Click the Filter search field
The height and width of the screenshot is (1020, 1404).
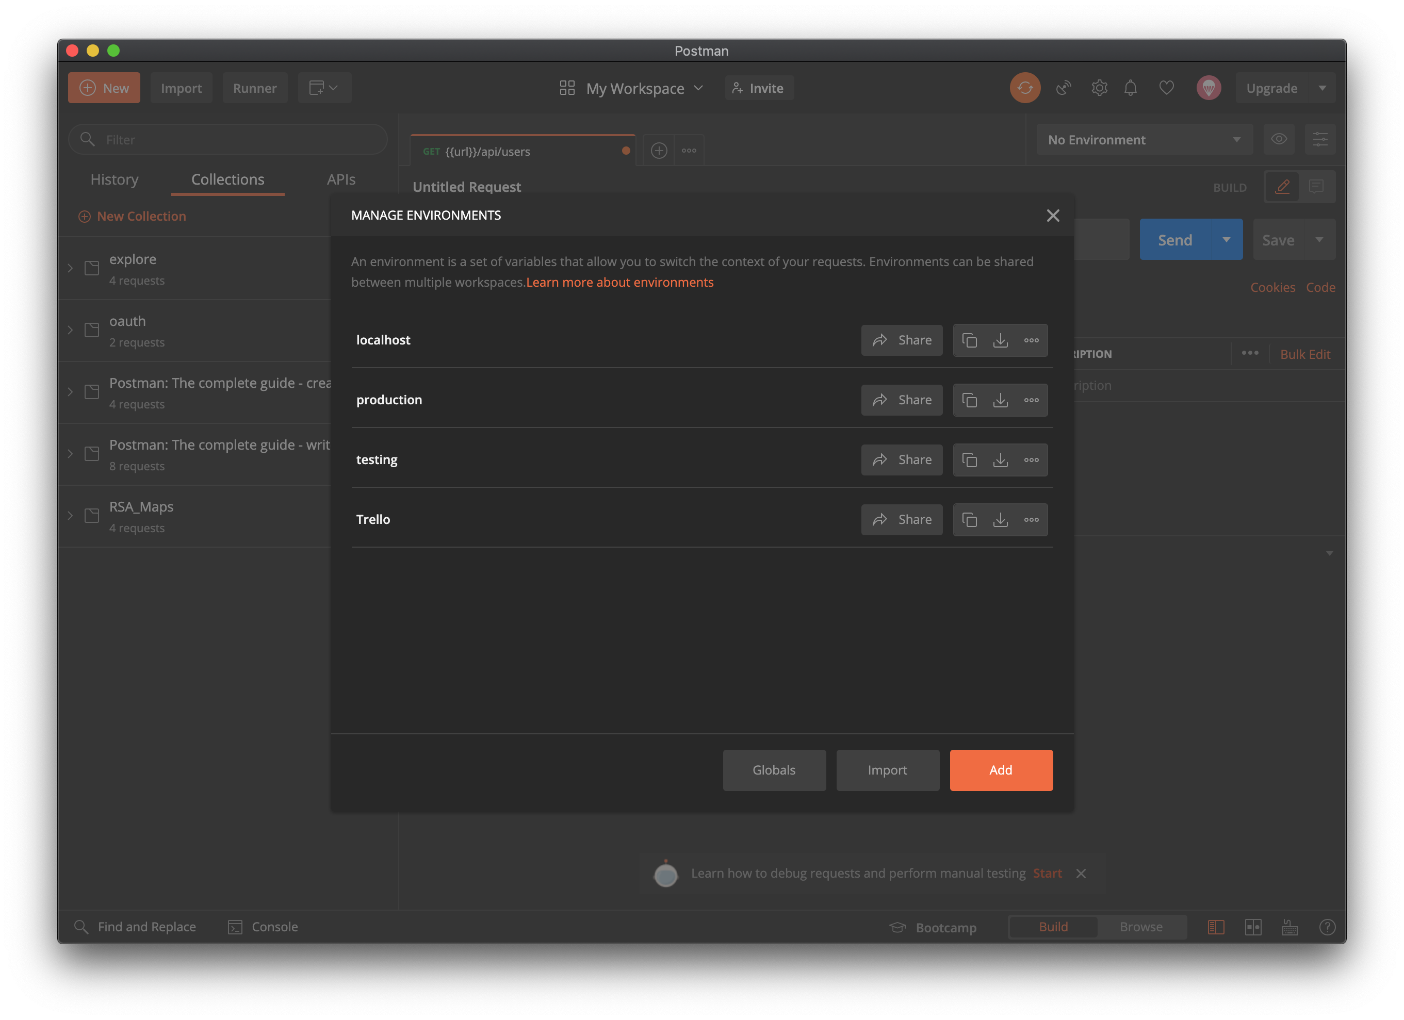(228, 139)
